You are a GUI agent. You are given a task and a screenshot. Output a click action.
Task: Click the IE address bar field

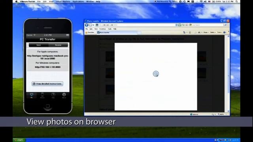click(136, 25)
